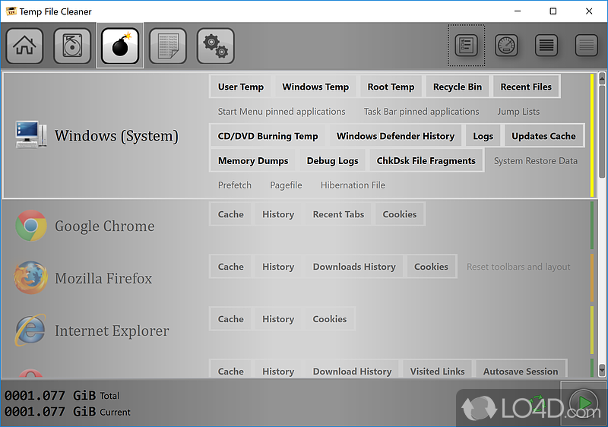The width and height of the screenshot is (608, 427).
Task: Open the hard disk drive tab
Action: coord(72,46)
